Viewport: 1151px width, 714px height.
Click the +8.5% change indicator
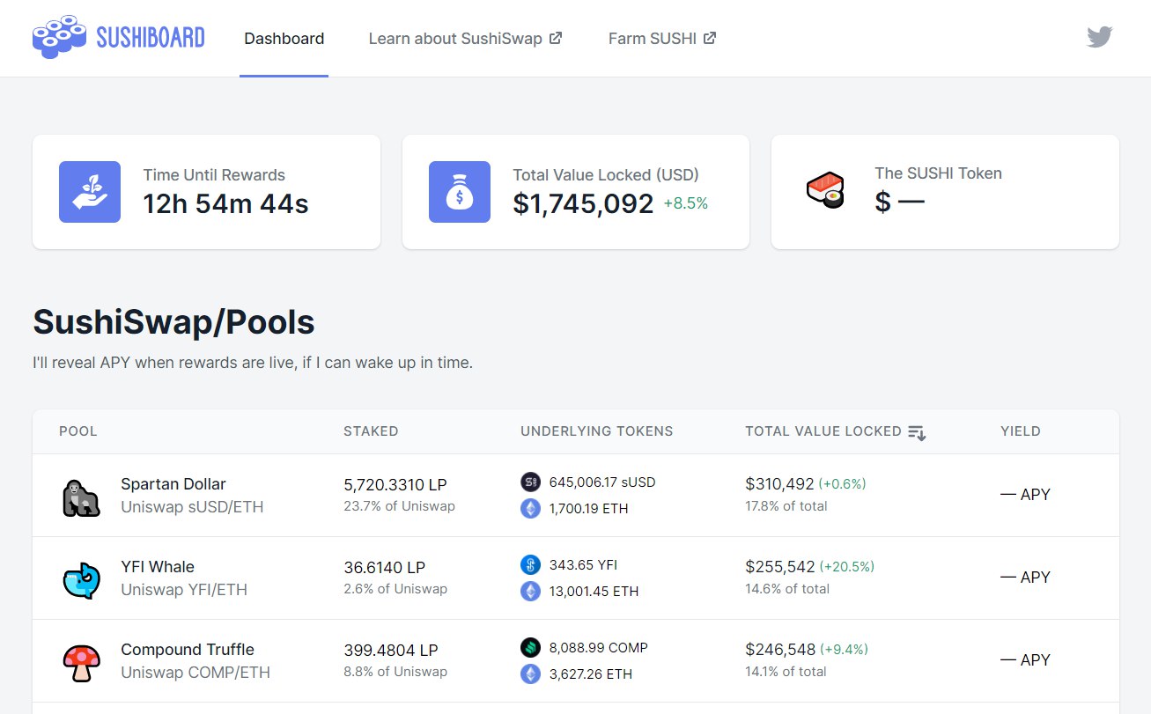click(x=686, y=204)
